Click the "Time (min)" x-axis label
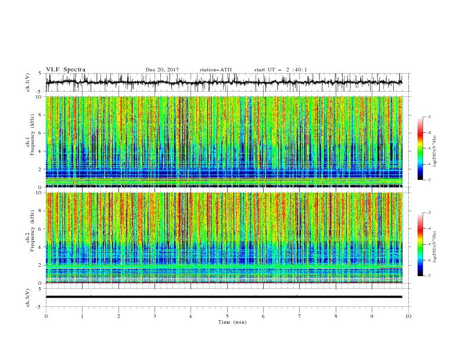 pyautogui.click(x=232, y=322)
